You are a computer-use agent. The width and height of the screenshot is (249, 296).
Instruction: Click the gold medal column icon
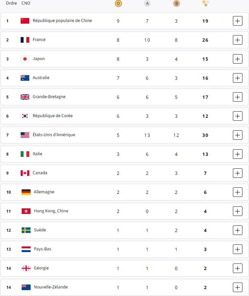tap(118, 4)
